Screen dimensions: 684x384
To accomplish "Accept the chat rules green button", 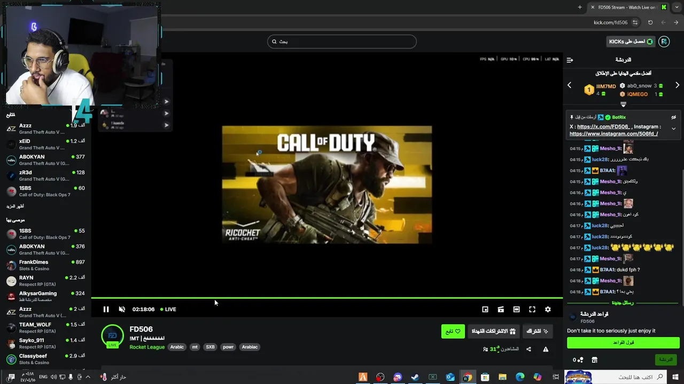I will click(x=623, y=342).
